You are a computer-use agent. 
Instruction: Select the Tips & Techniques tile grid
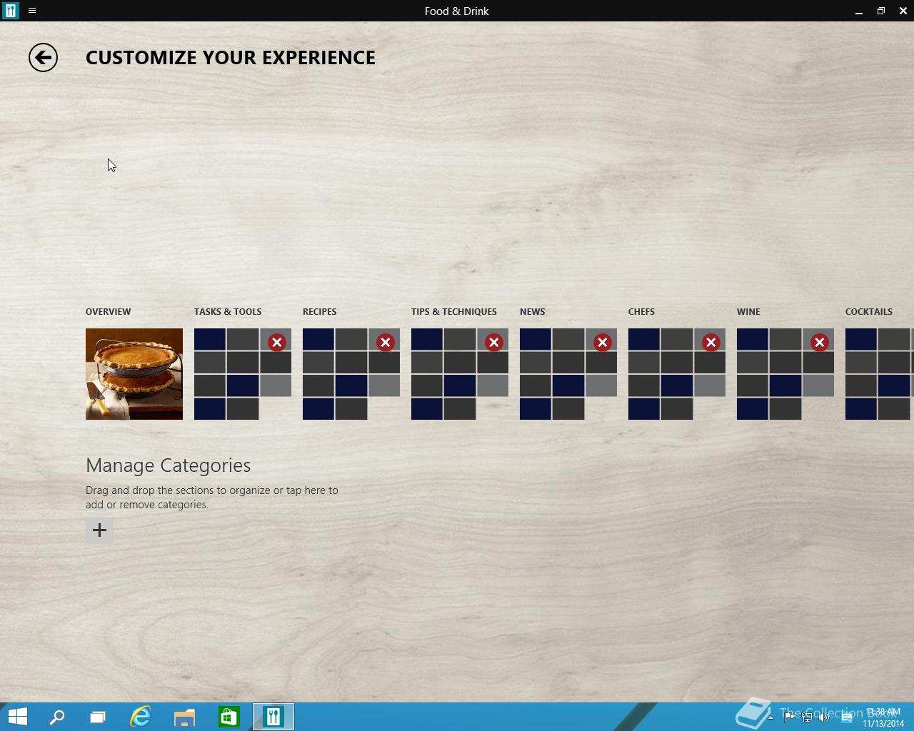[460, 374]
